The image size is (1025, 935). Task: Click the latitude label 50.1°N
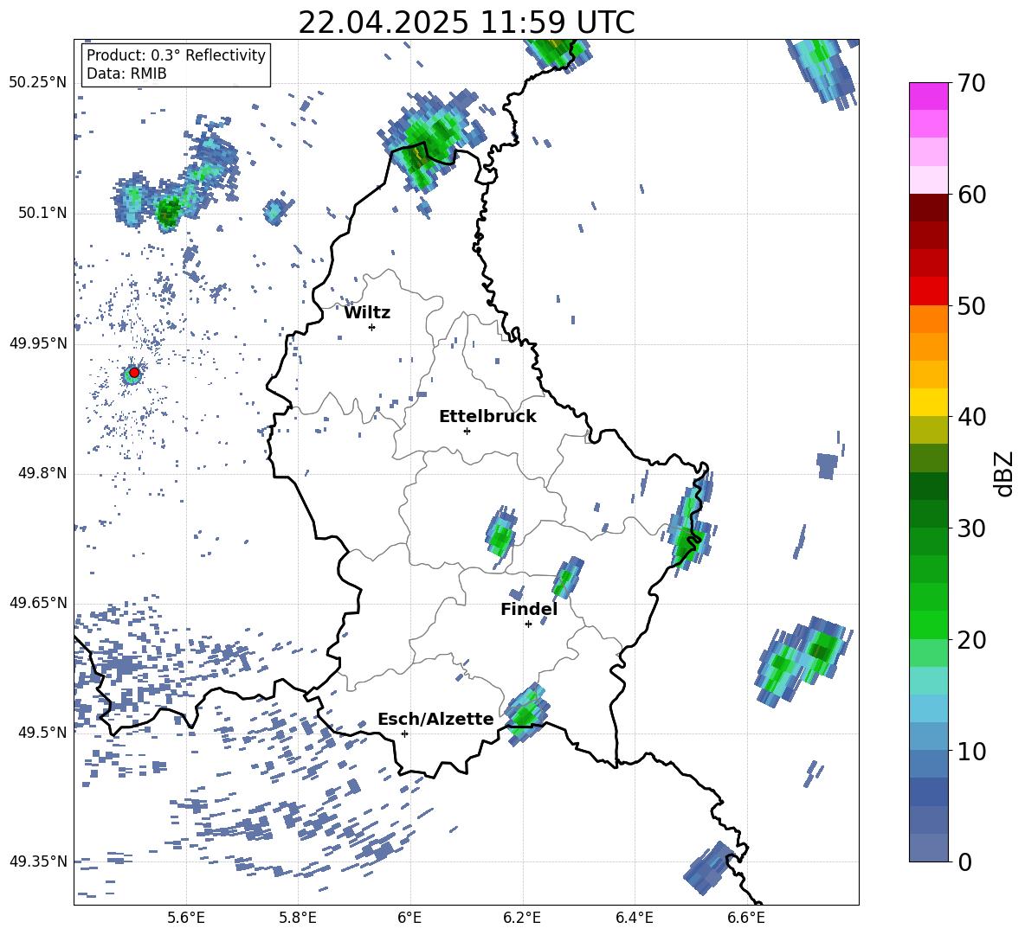[43, 213]
